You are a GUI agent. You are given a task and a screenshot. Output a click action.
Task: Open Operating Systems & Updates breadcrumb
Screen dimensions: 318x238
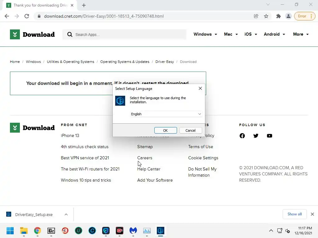(125, 62)
